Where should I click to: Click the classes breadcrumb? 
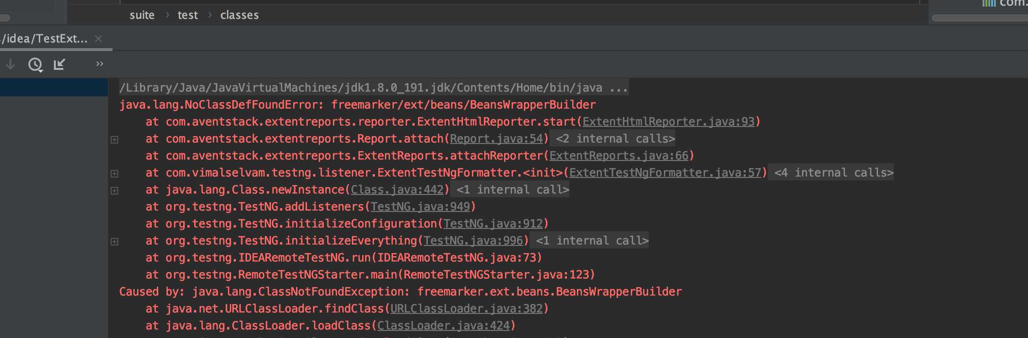pos(239,15)
